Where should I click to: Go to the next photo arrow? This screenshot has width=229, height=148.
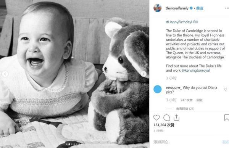(144, 74)
